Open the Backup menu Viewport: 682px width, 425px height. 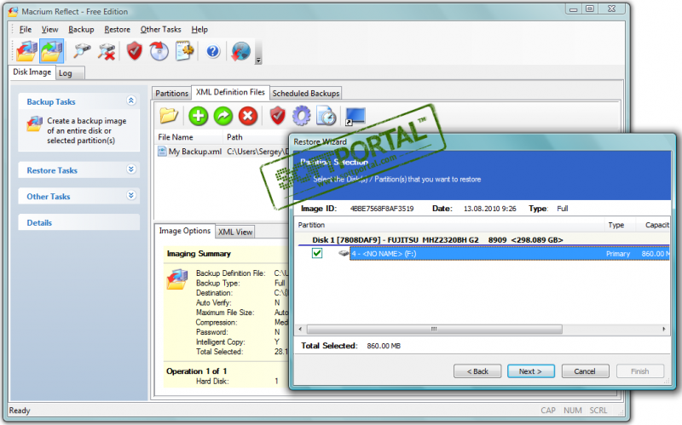click(x=81, y=30)
